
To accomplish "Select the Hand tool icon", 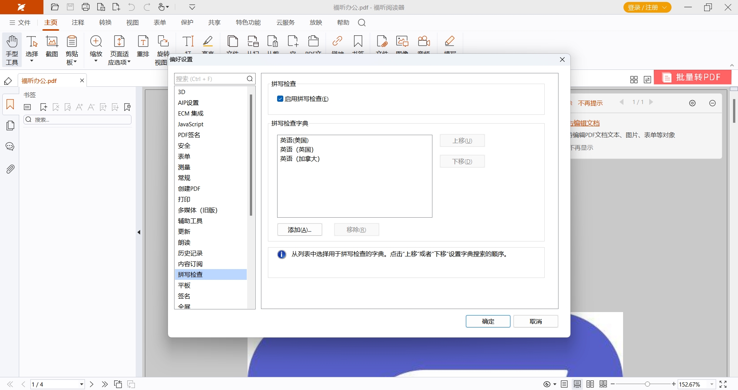I will (12, 41).
